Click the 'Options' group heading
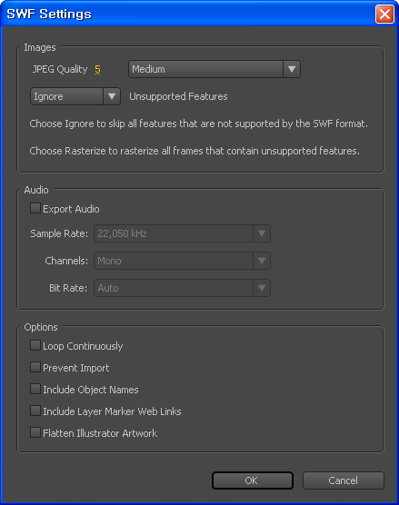 coord(41,327)
